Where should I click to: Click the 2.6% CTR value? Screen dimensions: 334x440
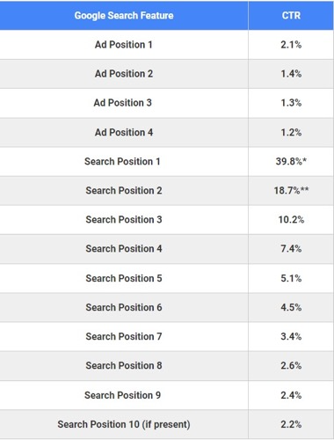click(x=291, y=365)
